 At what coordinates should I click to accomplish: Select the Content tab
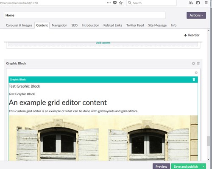pyautogui.click(x=42, y=25)
